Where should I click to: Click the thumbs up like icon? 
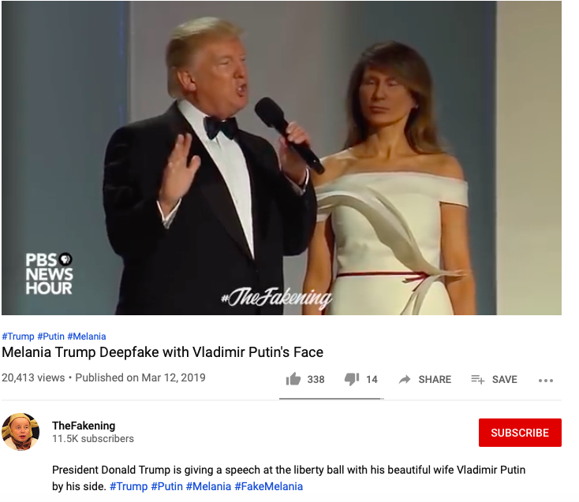click(293, 379)
